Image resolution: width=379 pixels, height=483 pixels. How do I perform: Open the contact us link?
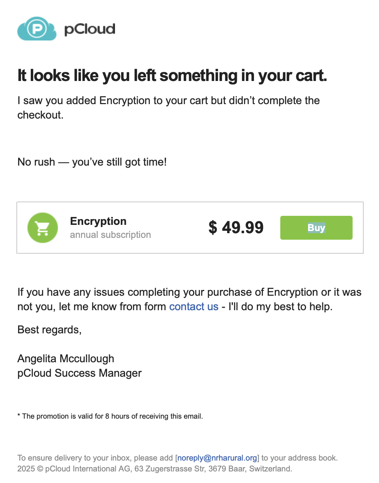[194, 307]
